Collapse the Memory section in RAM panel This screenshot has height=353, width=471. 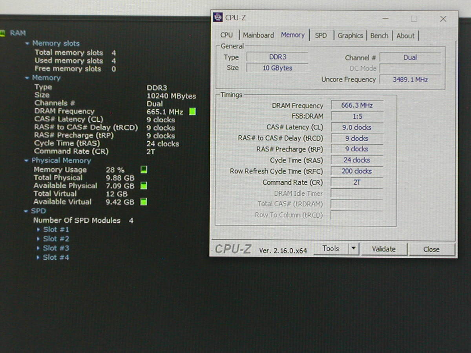pyautogui.click(x=27, y=78)
